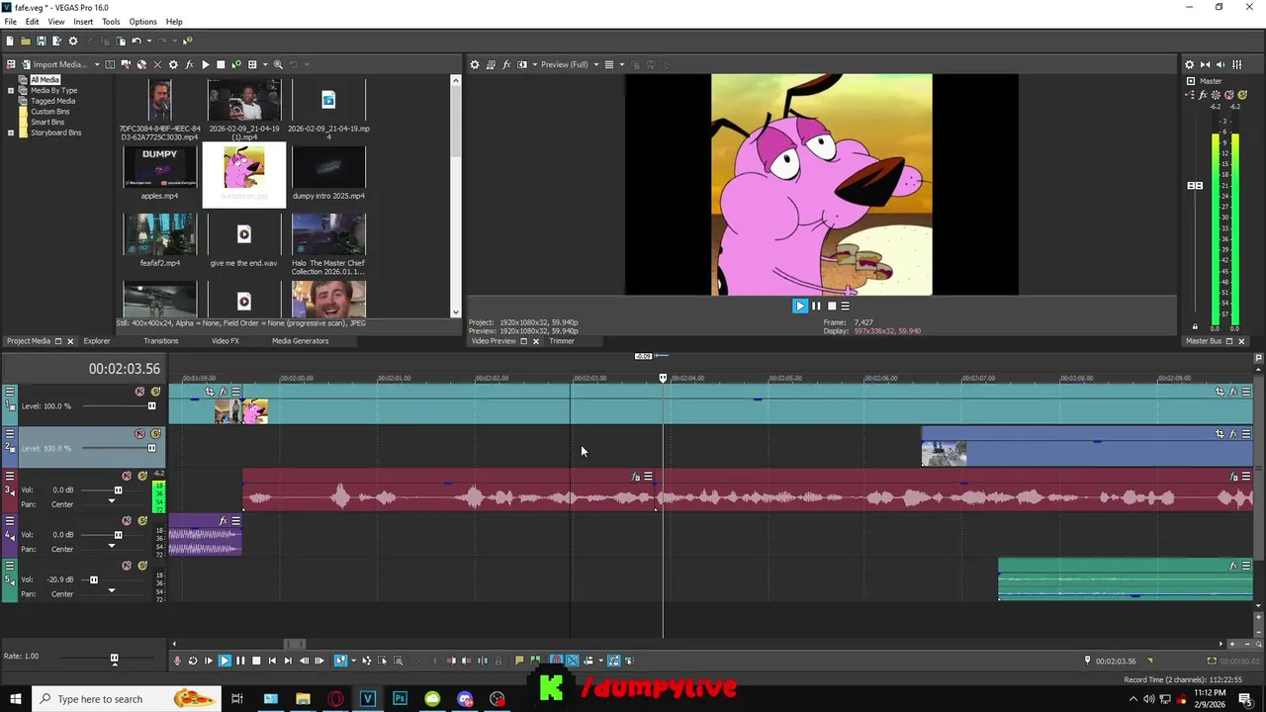Click track 5 Vol slider handle
The image size is (1266, 712).
point(94,579)
